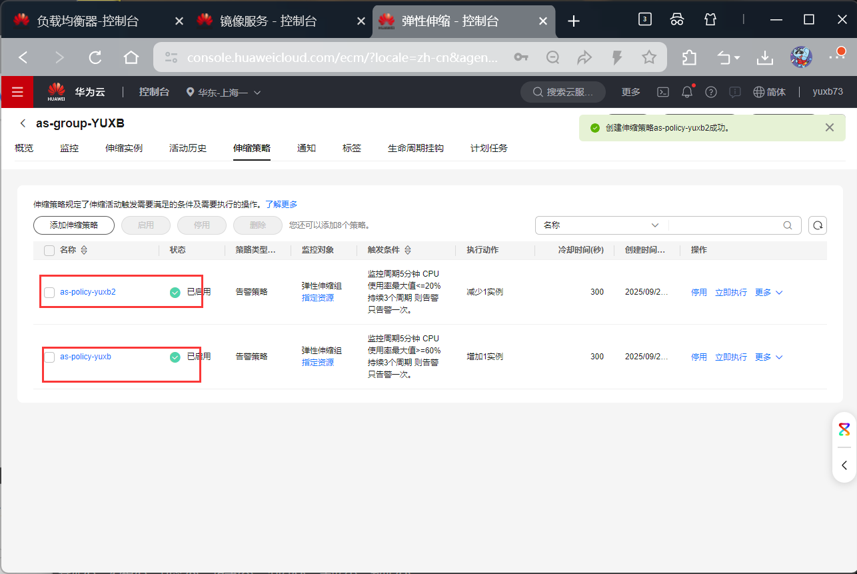Click 立即执行 for as-policy-yuxb row
This screenshot has height=574, width=857.
pos(731,357)
